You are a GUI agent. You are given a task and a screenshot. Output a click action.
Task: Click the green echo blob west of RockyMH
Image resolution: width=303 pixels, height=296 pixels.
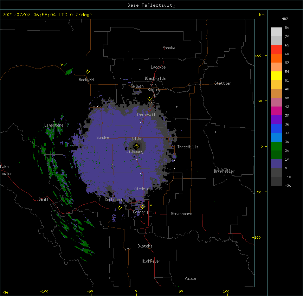[69, 71]
